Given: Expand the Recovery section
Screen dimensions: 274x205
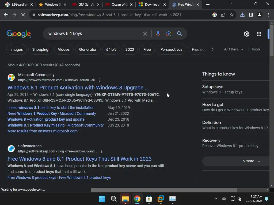Looking at the screenshot, I should pyautogui.click(x=235, y=143).
